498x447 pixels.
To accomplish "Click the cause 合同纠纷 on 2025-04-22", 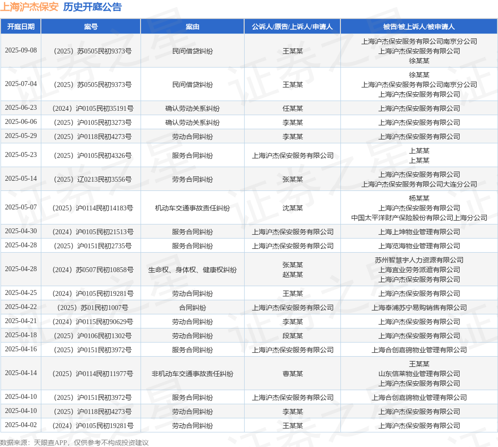I will pyautogui.click(x=193, y=308).
